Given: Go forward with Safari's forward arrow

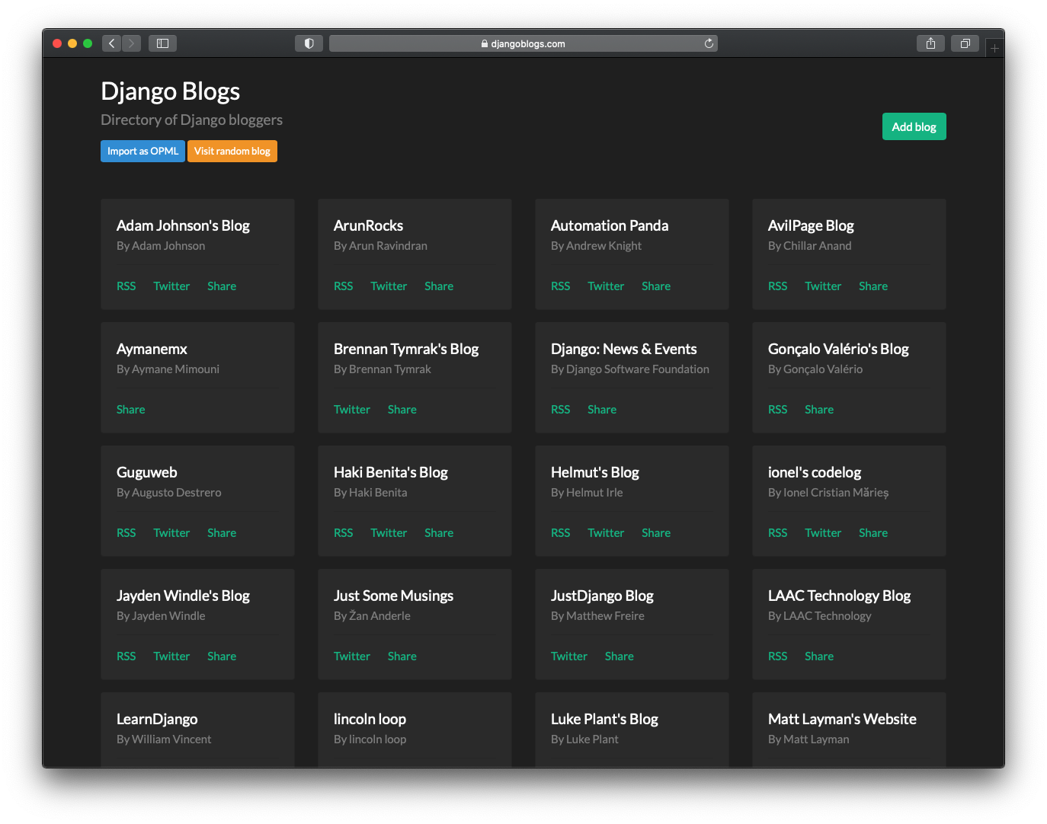Looking at the screenshot, I should [131, 43].
